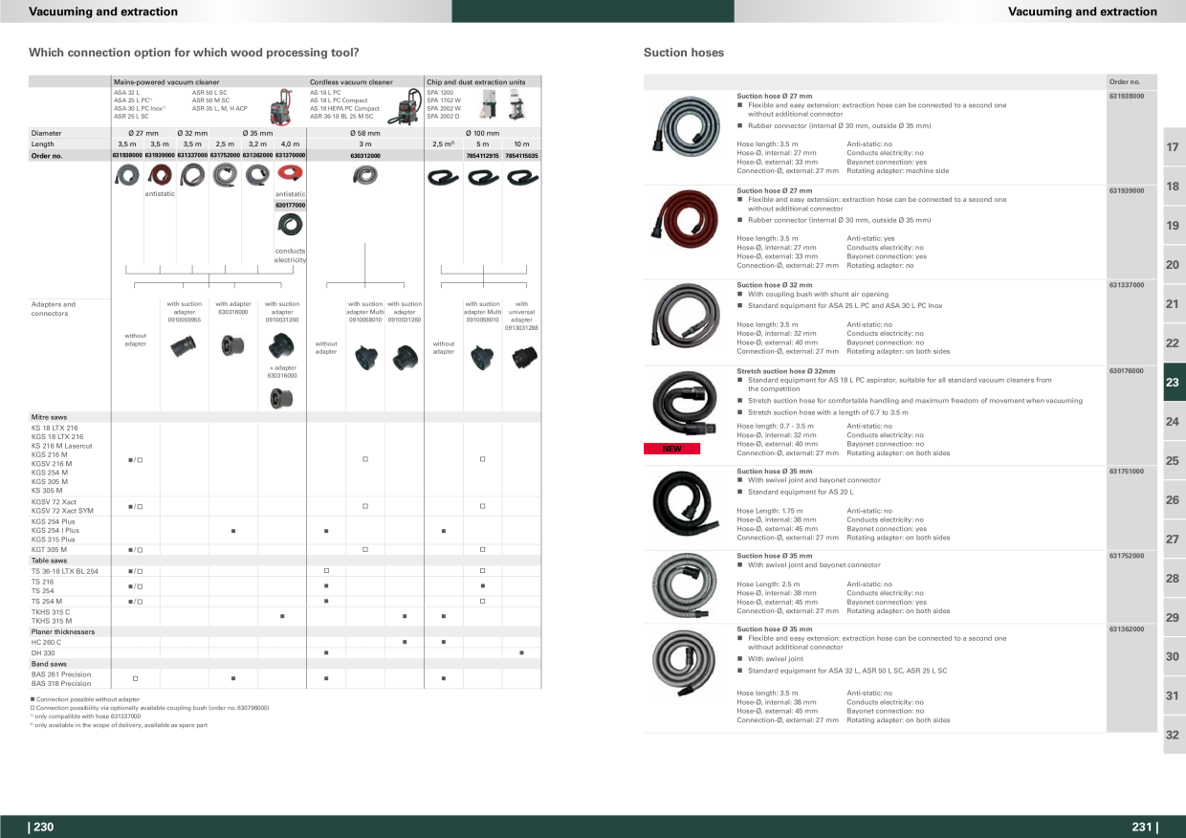
Task: Open section tab 32
Action: click(x=1174, y=736)
